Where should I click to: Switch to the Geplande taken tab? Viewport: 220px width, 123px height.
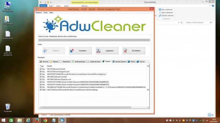(x=94, y=61)
